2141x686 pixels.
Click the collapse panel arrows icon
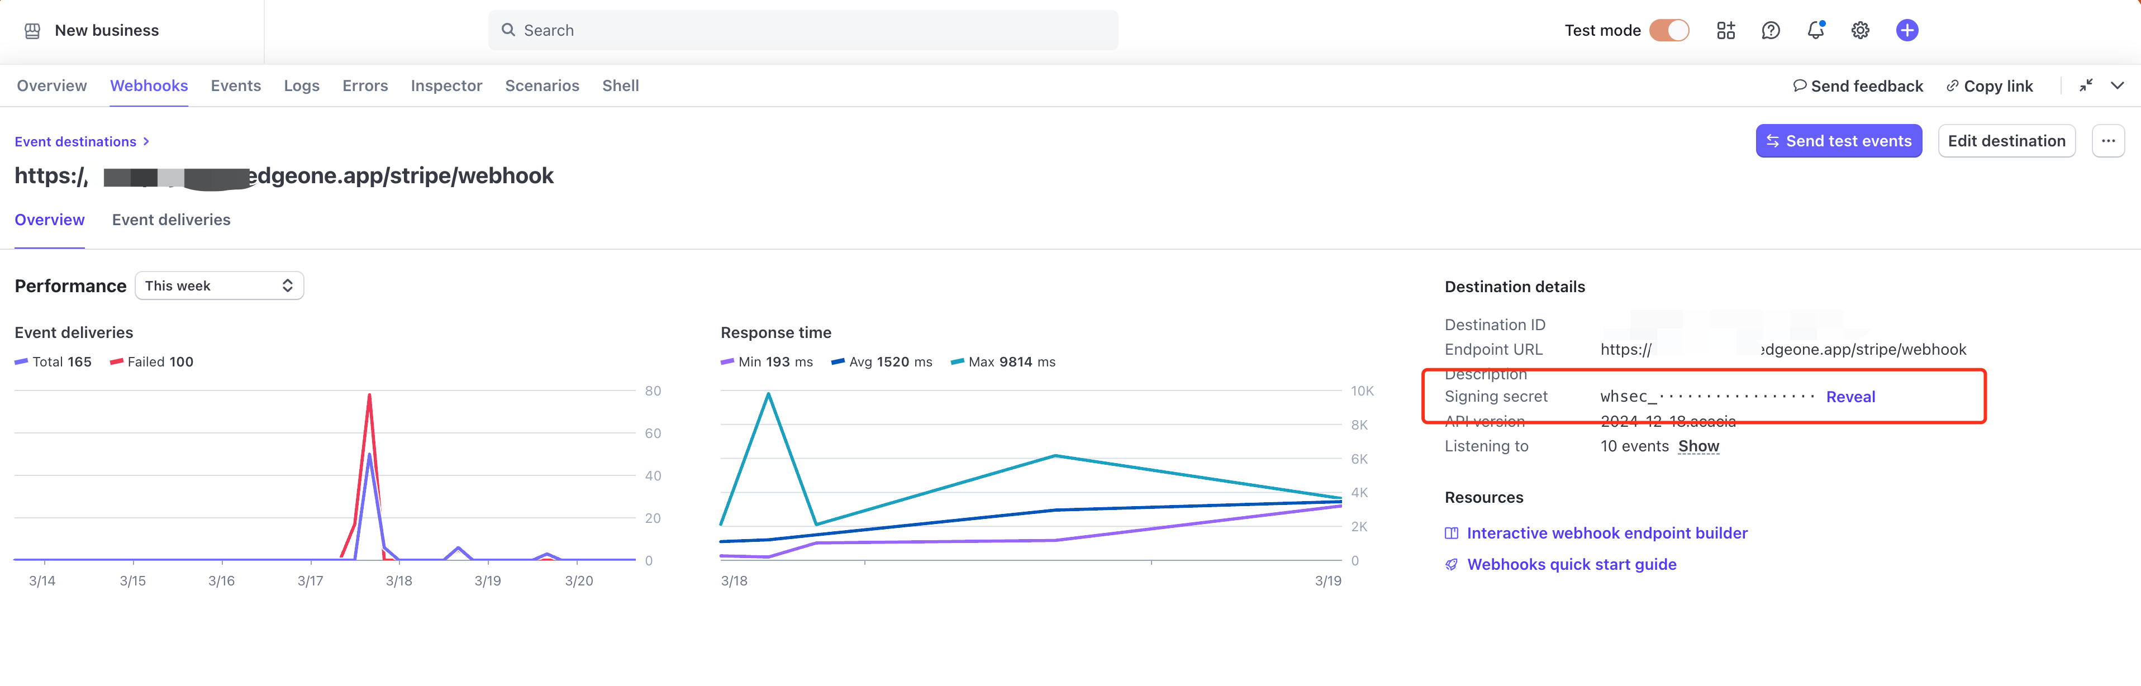tap(2085, 85)
